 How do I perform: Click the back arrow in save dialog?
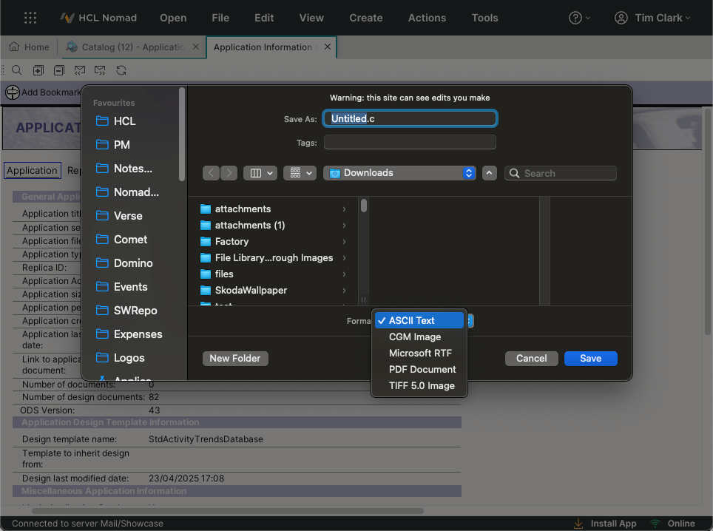212,173
